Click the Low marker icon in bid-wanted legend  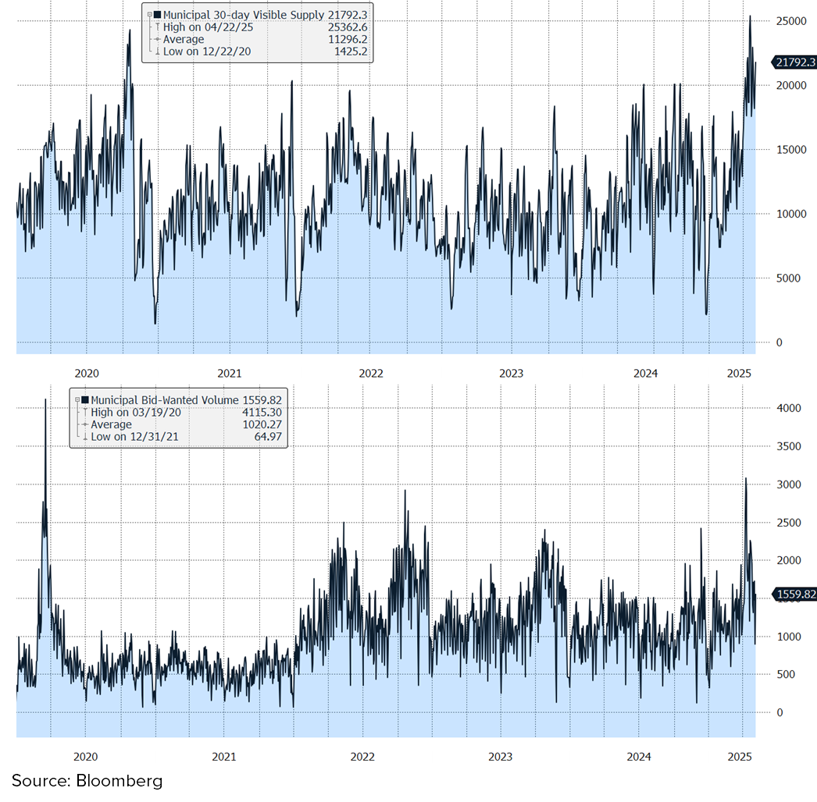[85, 437]
